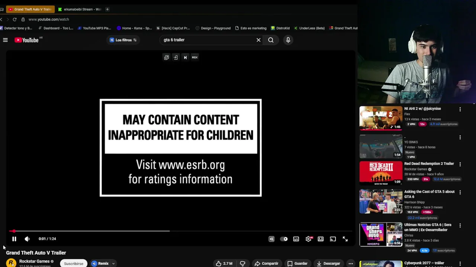
Task: Open the DistroKid bookmark
Action: pos(280,28)
